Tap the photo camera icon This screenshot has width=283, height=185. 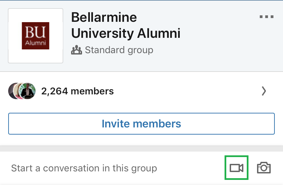[264, 168]
